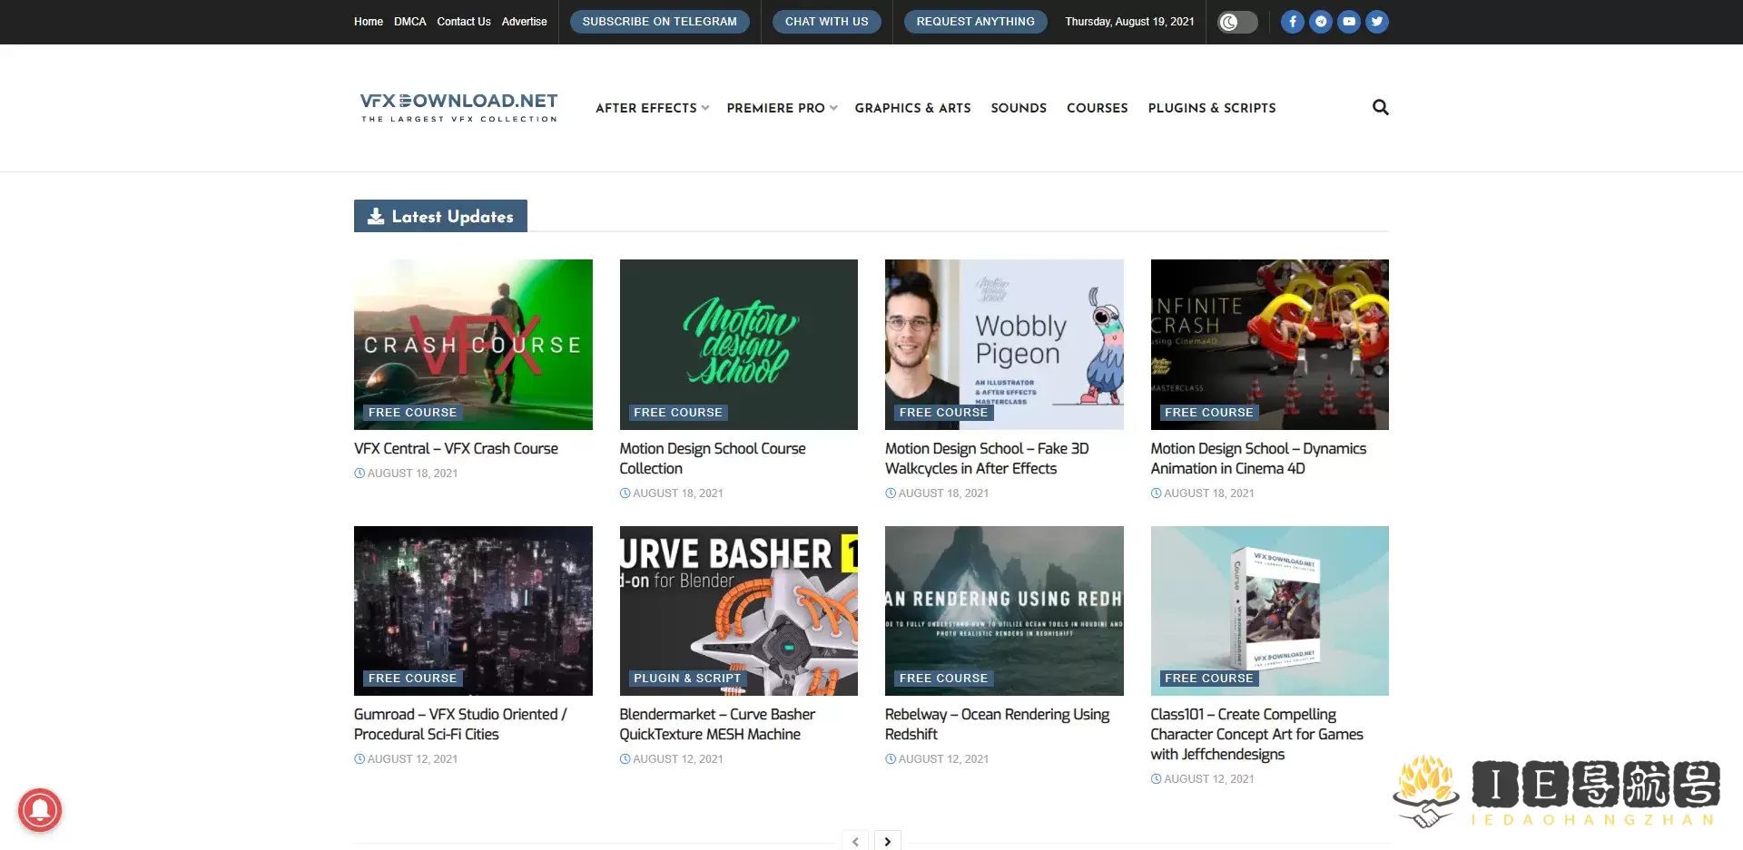Click the VFXDownload.net site logo
The image size is (1743, 850).
(x=458, y=107)
